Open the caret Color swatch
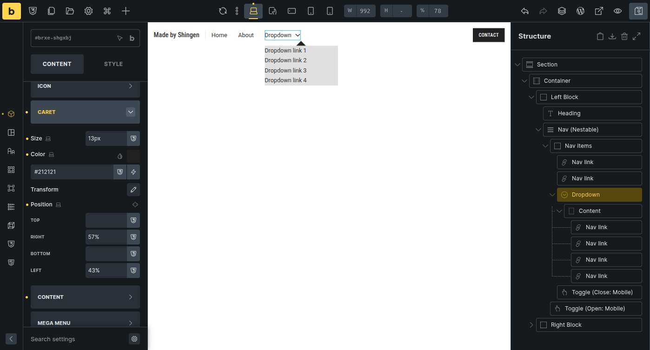Image resolution: width=650 pixels, height=350 pixels. (133, 156)
